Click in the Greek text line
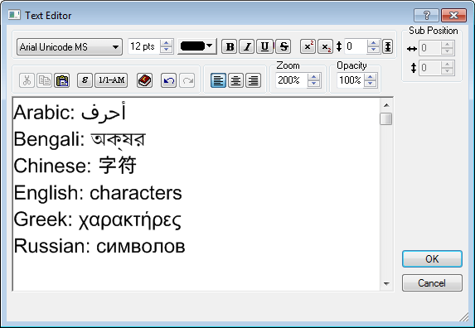475x328 pixels. pyautogui.click(x=97, y=220)
